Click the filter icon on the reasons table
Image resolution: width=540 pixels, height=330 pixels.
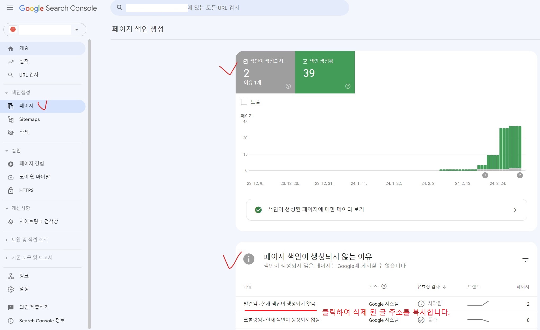pyautogui.click(x=525, y=260)
